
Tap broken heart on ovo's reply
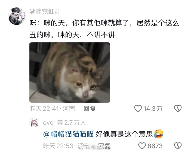point(178,146)
